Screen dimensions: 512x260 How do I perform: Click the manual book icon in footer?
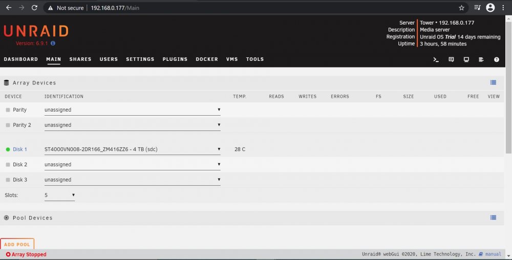tap(481, 254)
